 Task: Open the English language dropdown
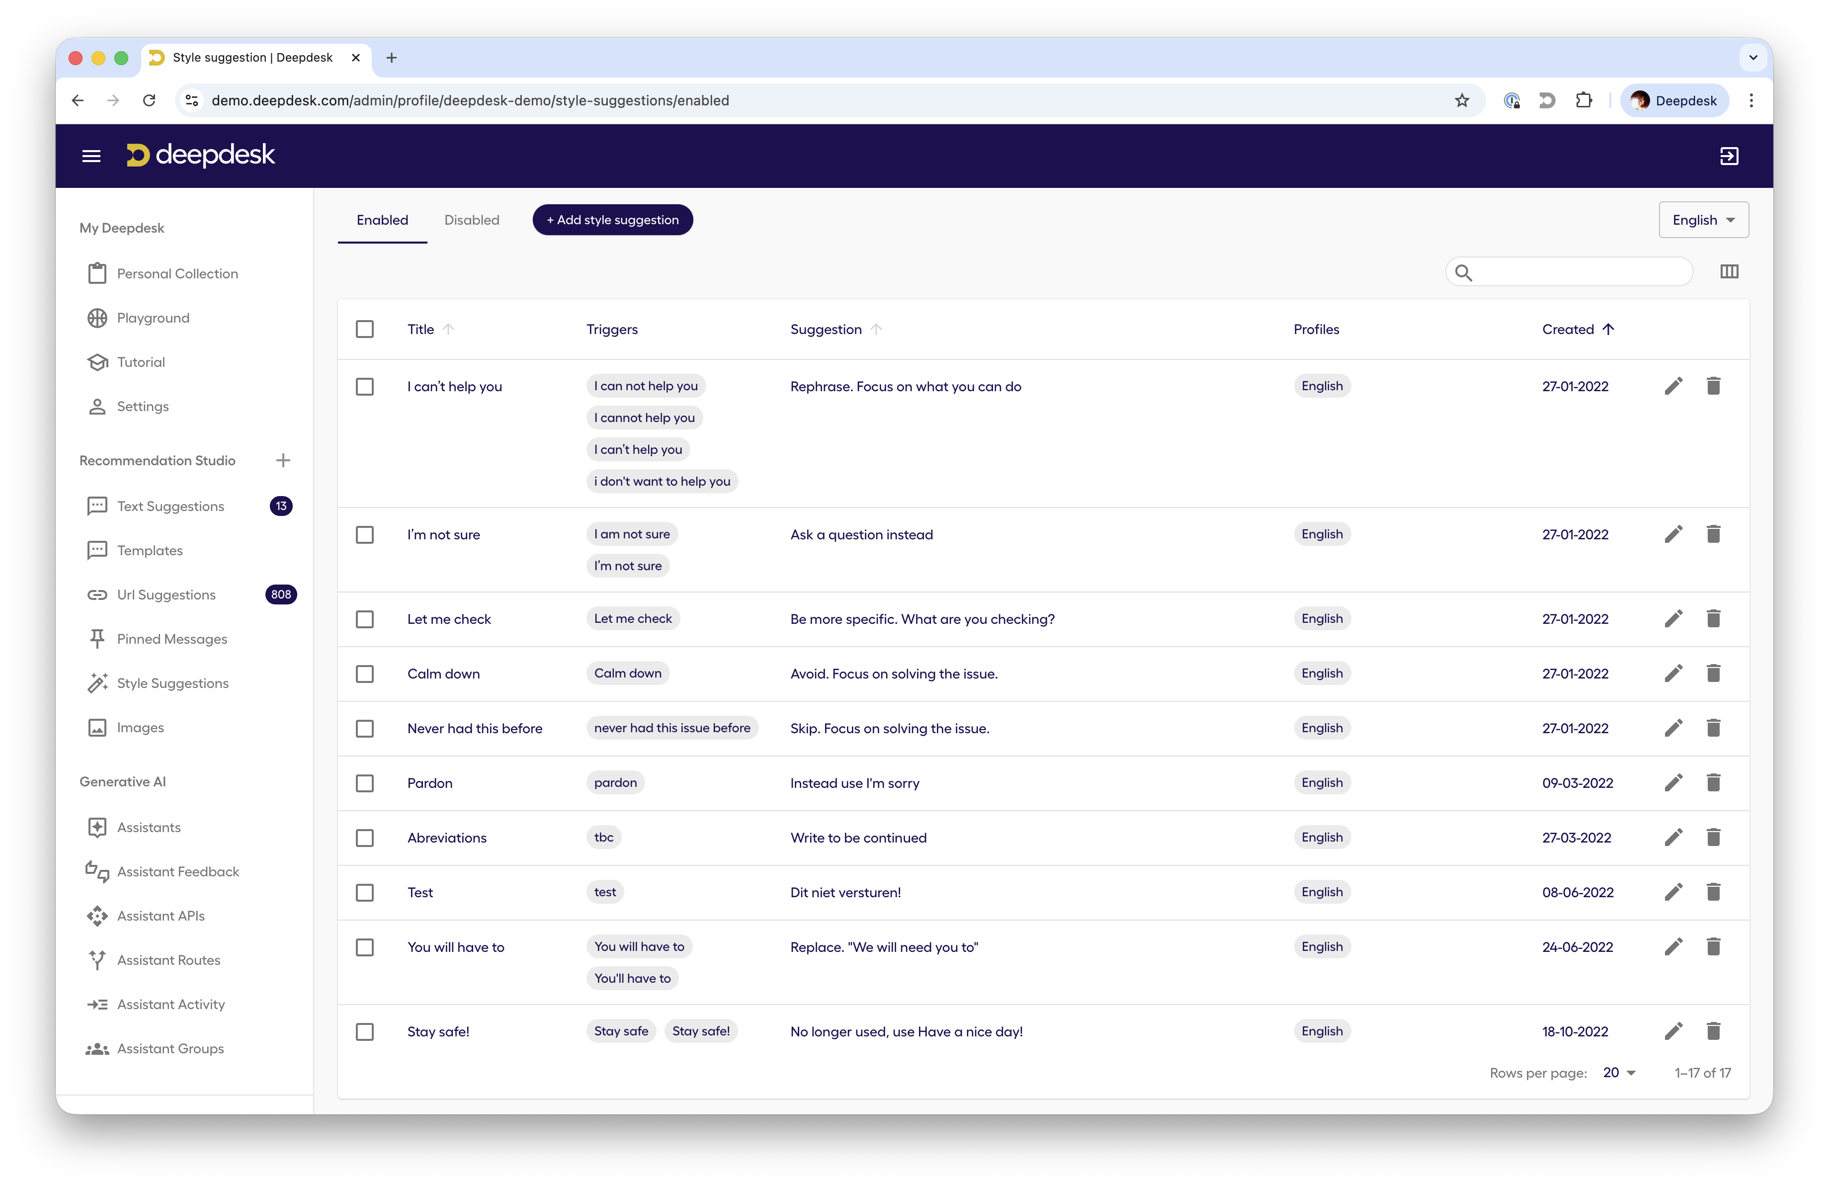tap(1703, 221)
